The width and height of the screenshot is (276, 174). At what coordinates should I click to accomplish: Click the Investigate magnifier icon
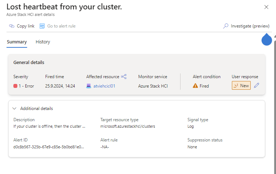coord(226,26)
